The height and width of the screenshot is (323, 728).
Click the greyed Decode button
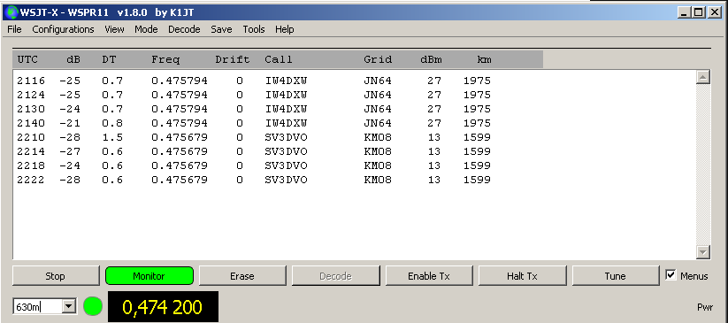pyautogui.click(x=335, y=276)
